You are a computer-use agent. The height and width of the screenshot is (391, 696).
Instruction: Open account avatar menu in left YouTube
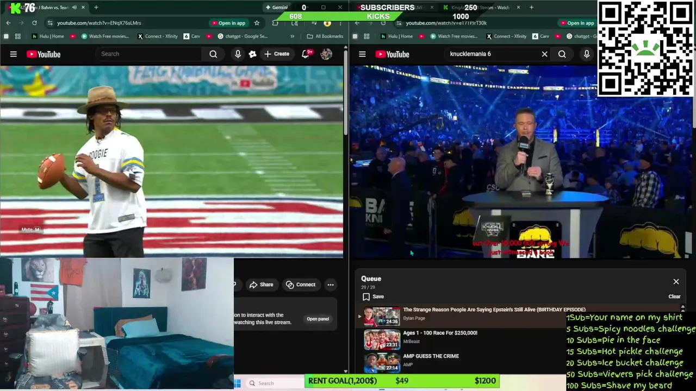tap(326, 54)
